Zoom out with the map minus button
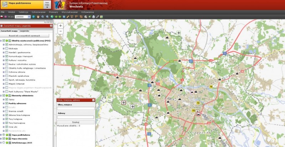This screenshot has width=285, height=147. click(61, 31)
